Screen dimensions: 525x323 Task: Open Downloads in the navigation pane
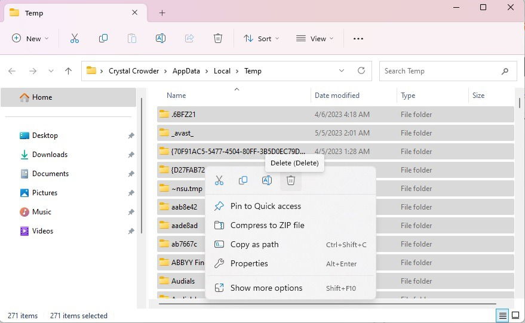point(50,155)
